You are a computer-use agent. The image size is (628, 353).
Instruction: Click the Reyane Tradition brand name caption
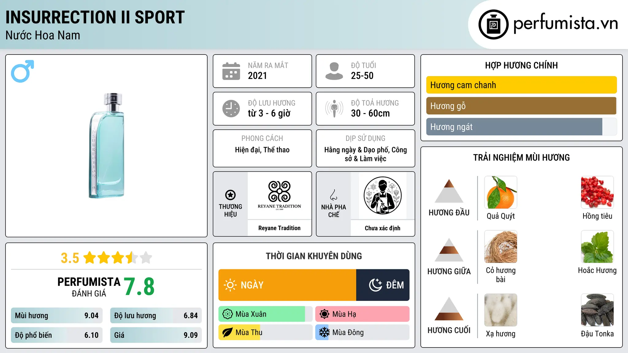(279, 228)
